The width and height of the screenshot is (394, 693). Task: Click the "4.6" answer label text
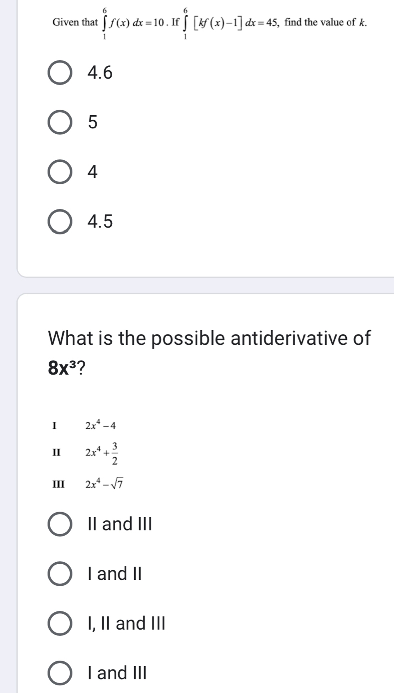[100, 73]
